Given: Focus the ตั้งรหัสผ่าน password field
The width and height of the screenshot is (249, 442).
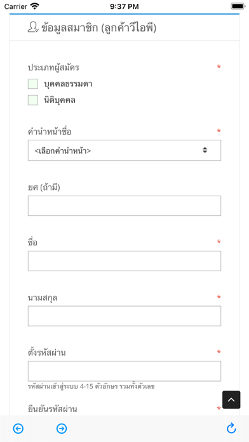Looking at the screenshot, I should (124, 371).
